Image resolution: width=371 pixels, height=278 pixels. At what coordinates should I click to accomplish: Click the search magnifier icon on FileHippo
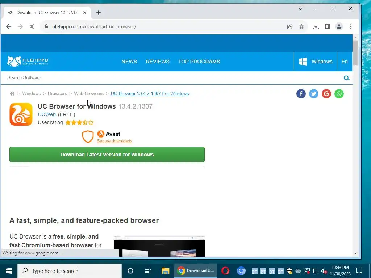(347, 78)
